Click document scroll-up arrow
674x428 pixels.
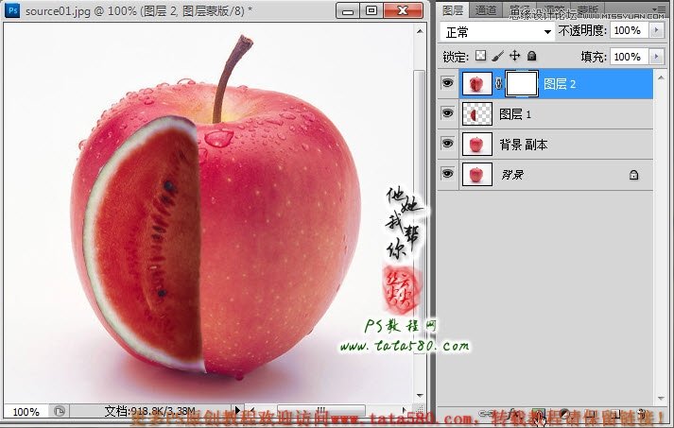coord(420,31)
